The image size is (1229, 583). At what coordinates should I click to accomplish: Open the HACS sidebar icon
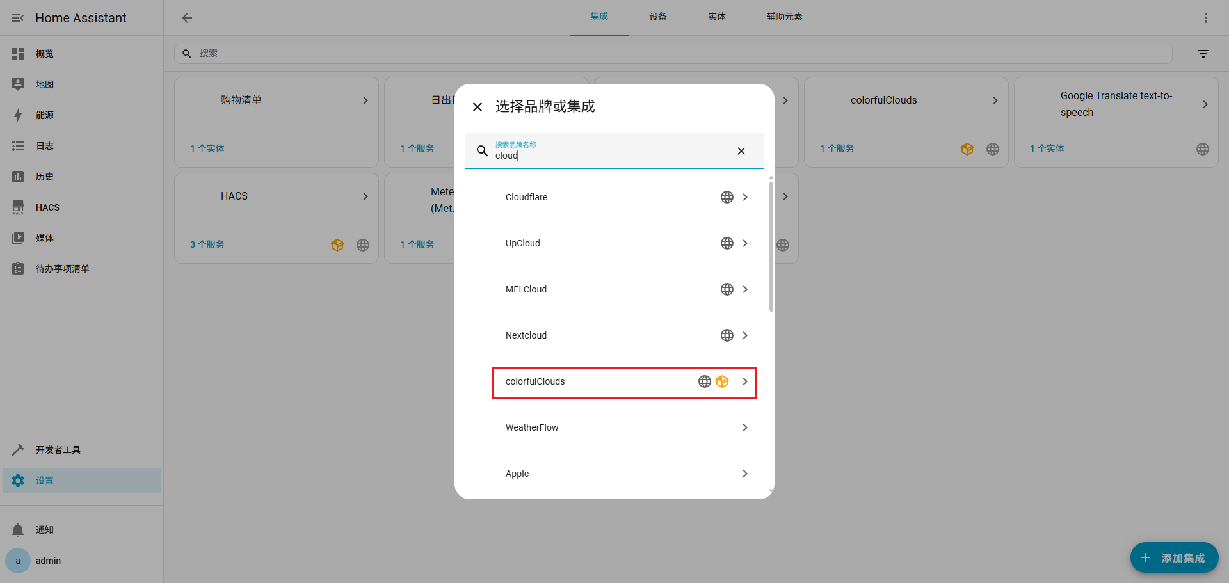click(x=17, y=207)
